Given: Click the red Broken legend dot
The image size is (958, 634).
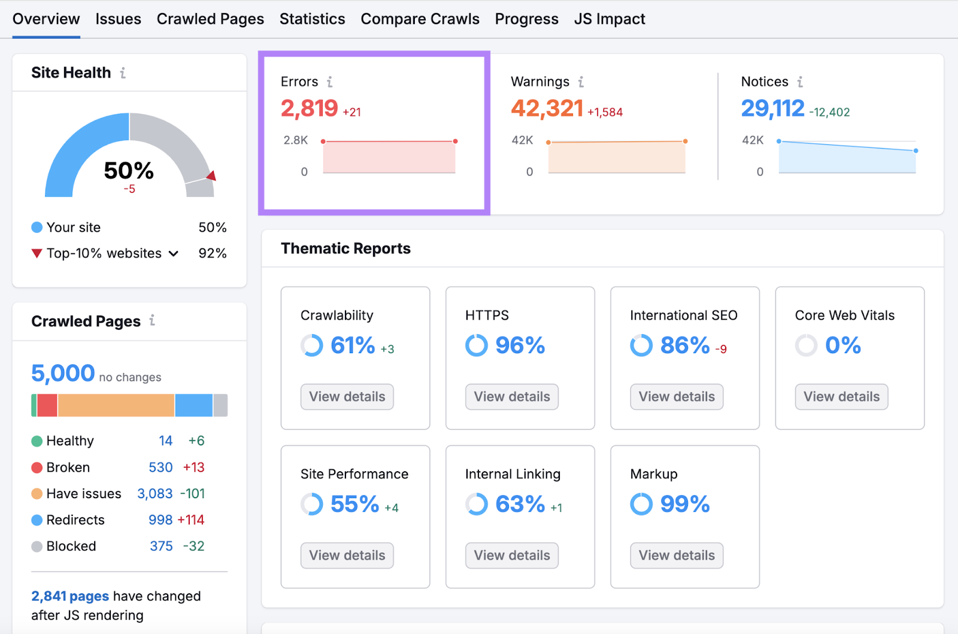Looking at the screenshot, I should click(37, 468).
